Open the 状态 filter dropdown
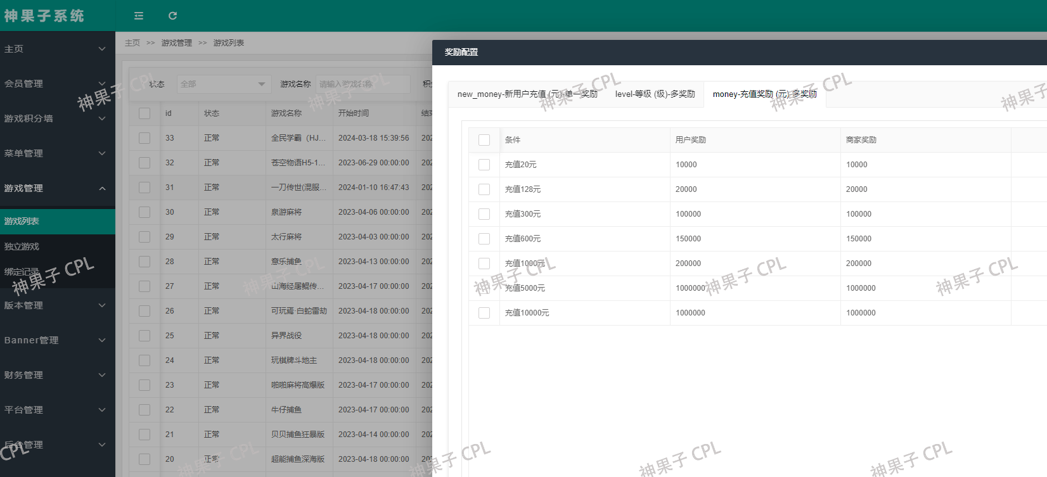Image resolution: width=1047 pixels, height=477 pixels. pos(222,84)
